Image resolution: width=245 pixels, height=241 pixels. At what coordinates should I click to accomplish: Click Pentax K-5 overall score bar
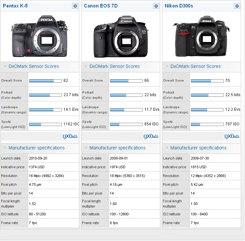pyautogui.click(x=45, y=81)
